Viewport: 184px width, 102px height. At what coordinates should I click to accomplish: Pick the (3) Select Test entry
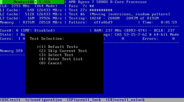click(x=56, y=55)
